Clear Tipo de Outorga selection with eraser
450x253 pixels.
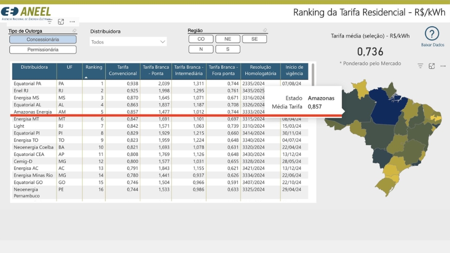pyautogui.click(x=75, y=31)
